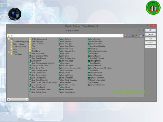Click inside the FX folder path field
The width and height of the screenshot is (163, 122).
pos(65,36)
